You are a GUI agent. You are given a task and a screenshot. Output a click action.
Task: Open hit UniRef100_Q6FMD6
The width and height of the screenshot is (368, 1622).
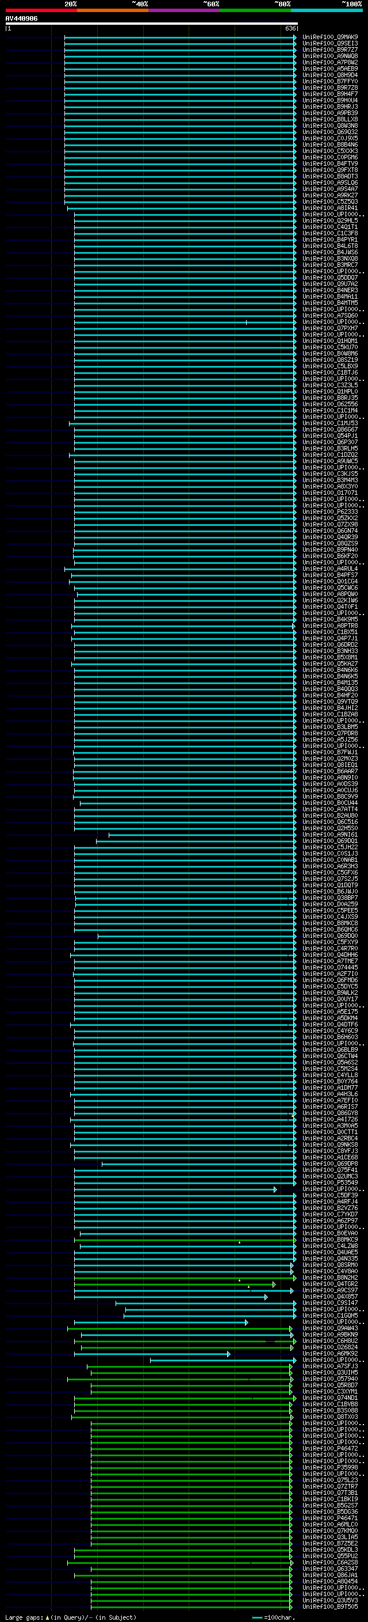click(x=330, y=980)
